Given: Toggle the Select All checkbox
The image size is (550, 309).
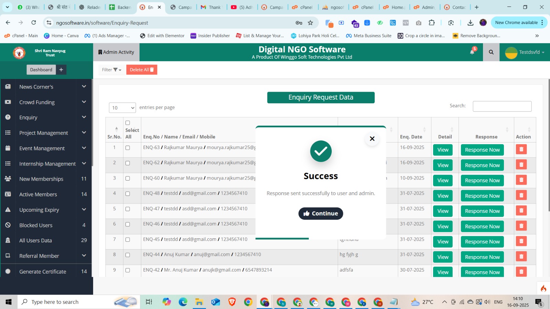Looking at the screenshot, I should coord(128,123).
